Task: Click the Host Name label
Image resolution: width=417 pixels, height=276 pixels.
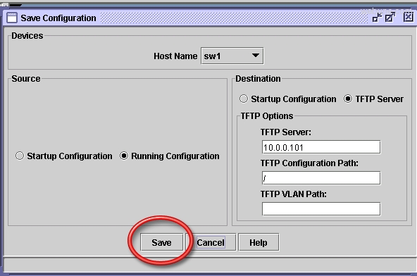Action: click(175, 56)
